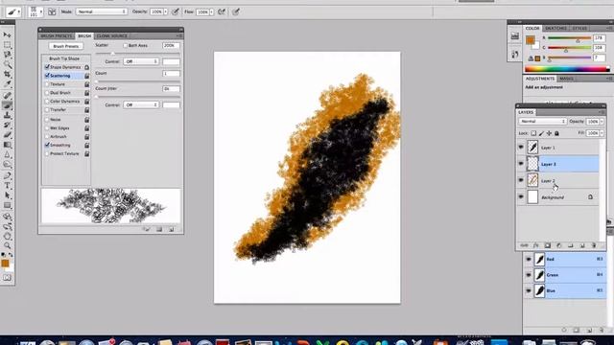Click the Scatter percentage input field
The height and width of the screenshot is (345, 614).
(x=171, y=46)
